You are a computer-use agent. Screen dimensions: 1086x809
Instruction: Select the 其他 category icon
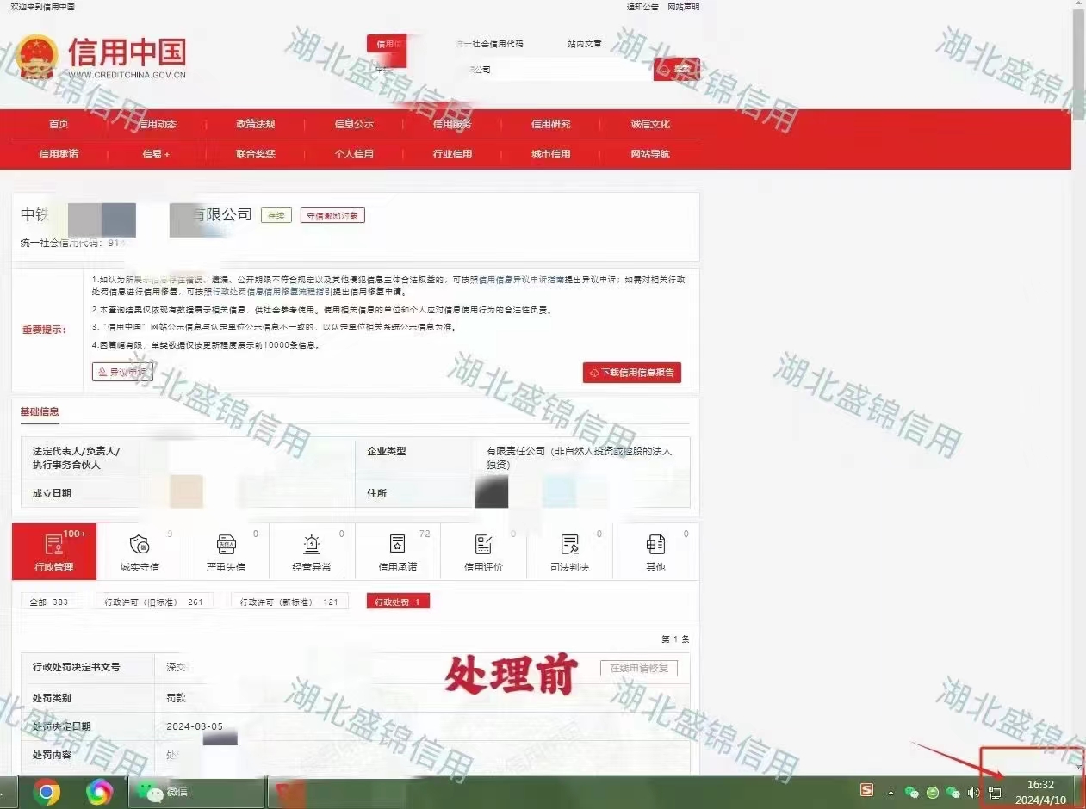point(655,552)
